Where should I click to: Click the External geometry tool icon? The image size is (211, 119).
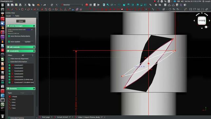pos(73,9)
